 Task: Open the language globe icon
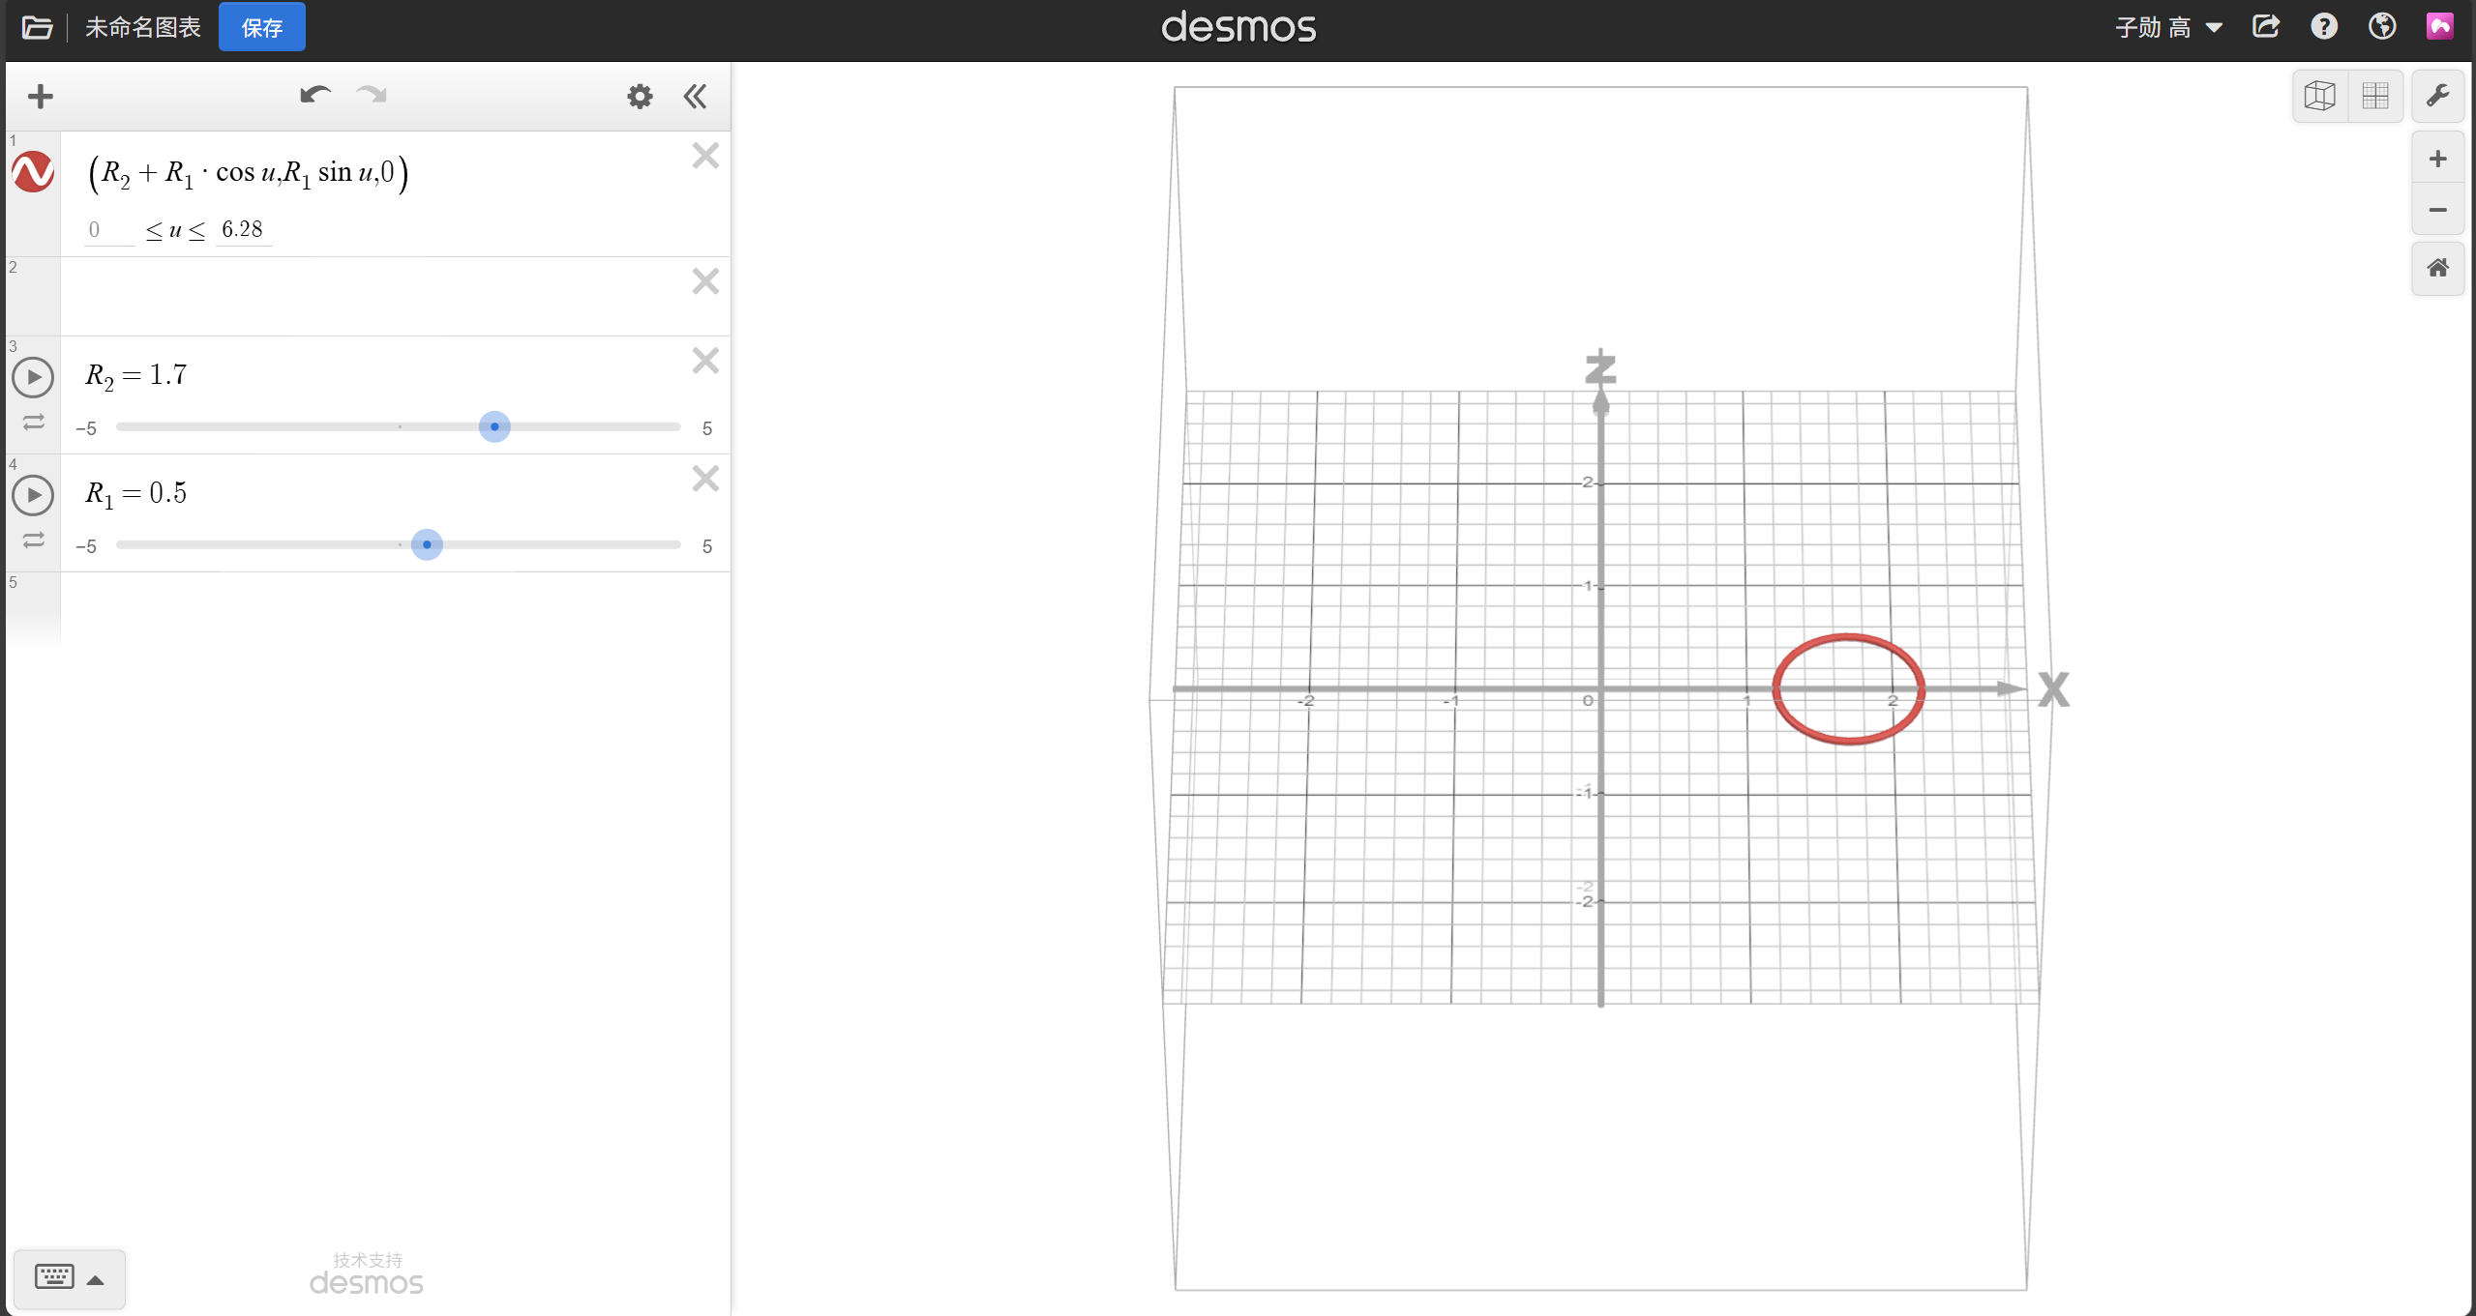click(2381, 26)
